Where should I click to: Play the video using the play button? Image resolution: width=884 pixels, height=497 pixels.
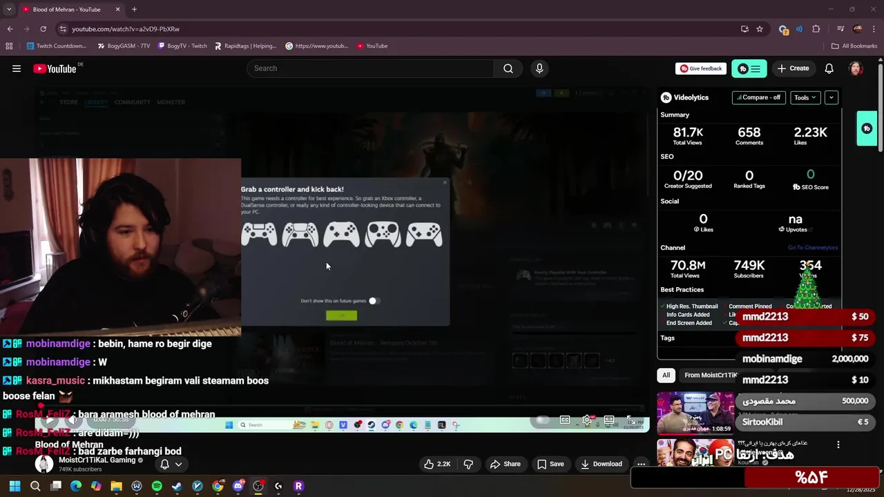(x=48, y=420)
